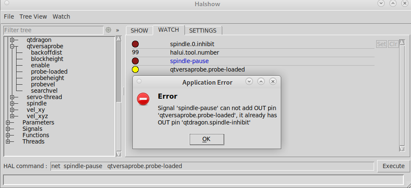Click the filter tree gear settings icon
The height and width of the screenshot is (188, 411).
coord(108,30)
